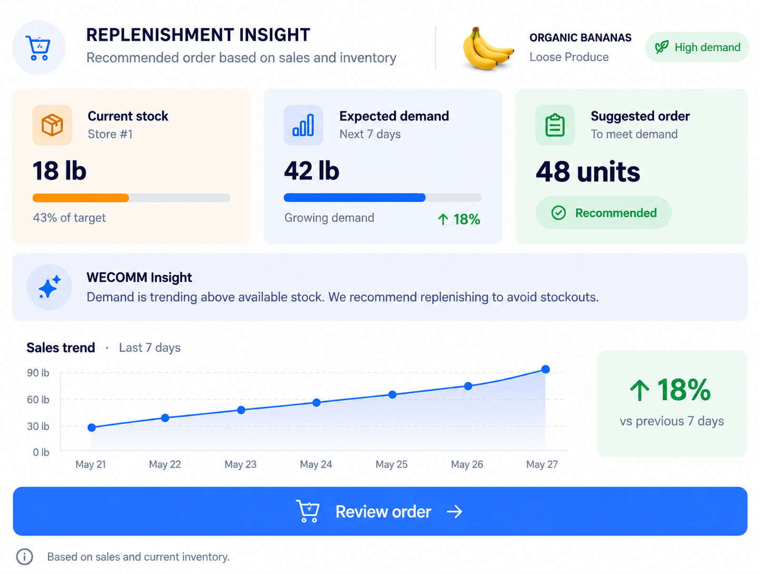Click the sparkle WECOMM Insight icon
760x574 pixels.
(50, 287)
